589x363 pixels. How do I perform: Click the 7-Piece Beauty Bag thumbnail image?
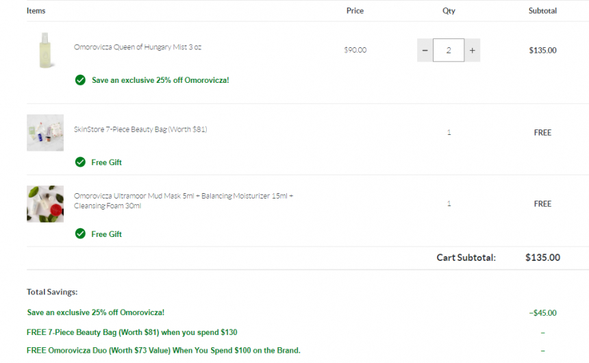click(45, 133)
